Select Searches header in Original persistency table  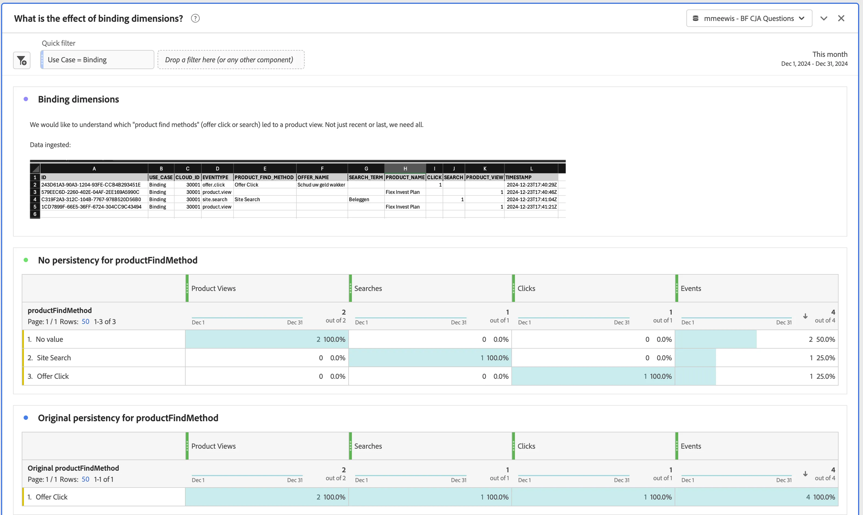(430, 446)
